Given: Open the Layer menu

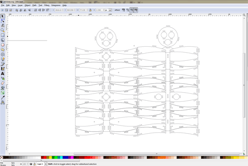Looking at the screenshot, I should [20, 5].
